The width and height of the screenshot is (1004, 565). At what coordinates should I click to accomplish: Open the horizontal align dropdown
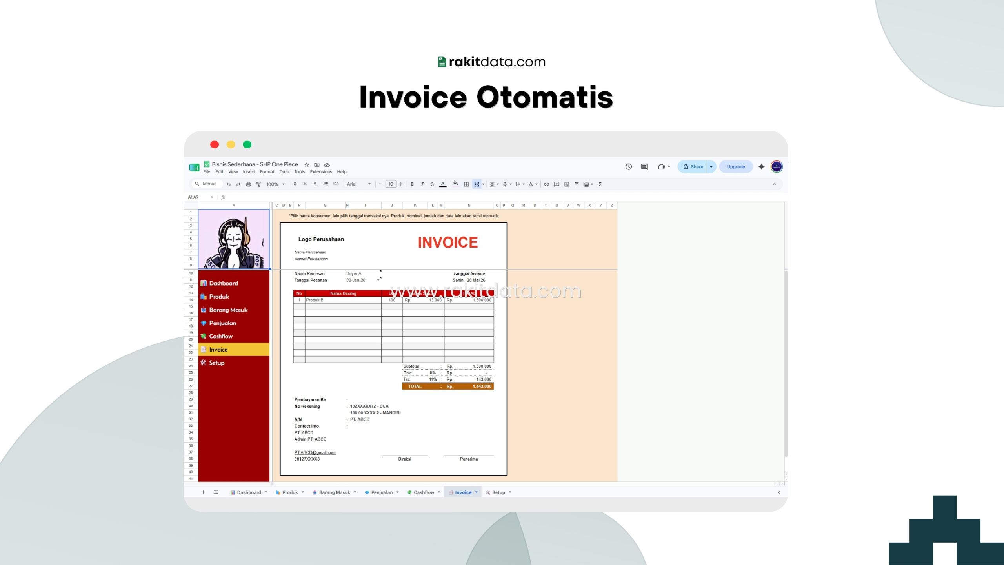[x=494, y=184]
